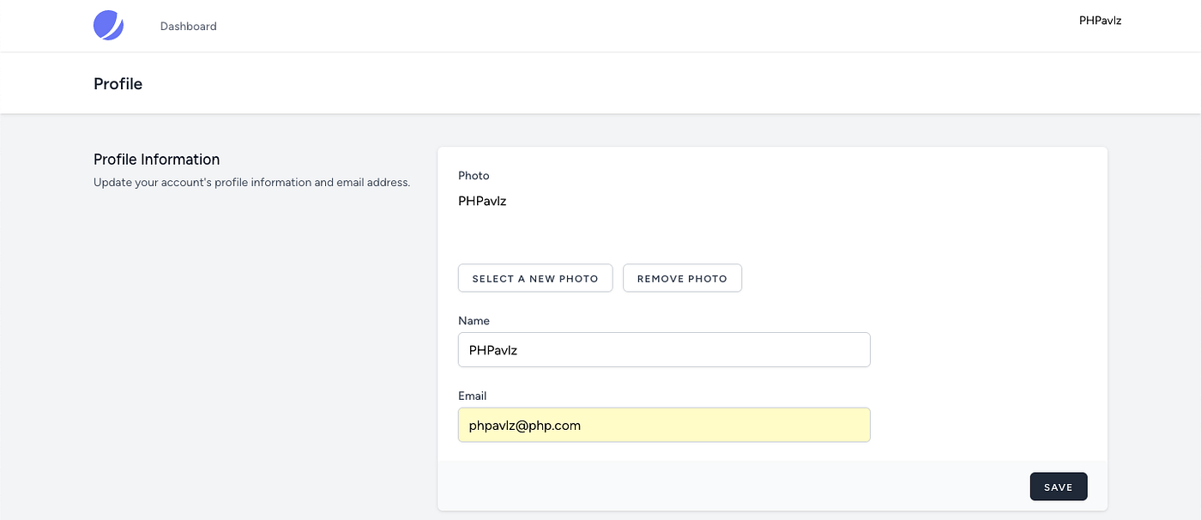Select the Profile Information section title
1201x520 pixels.
(156, 160)
